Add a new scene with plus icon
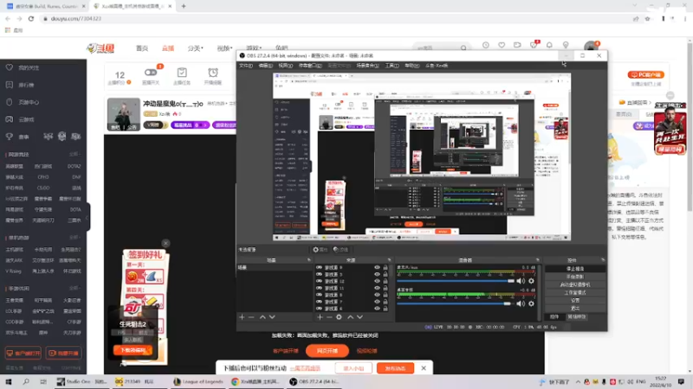The width and height of the screenshot is (693, 389). (242, 317)
